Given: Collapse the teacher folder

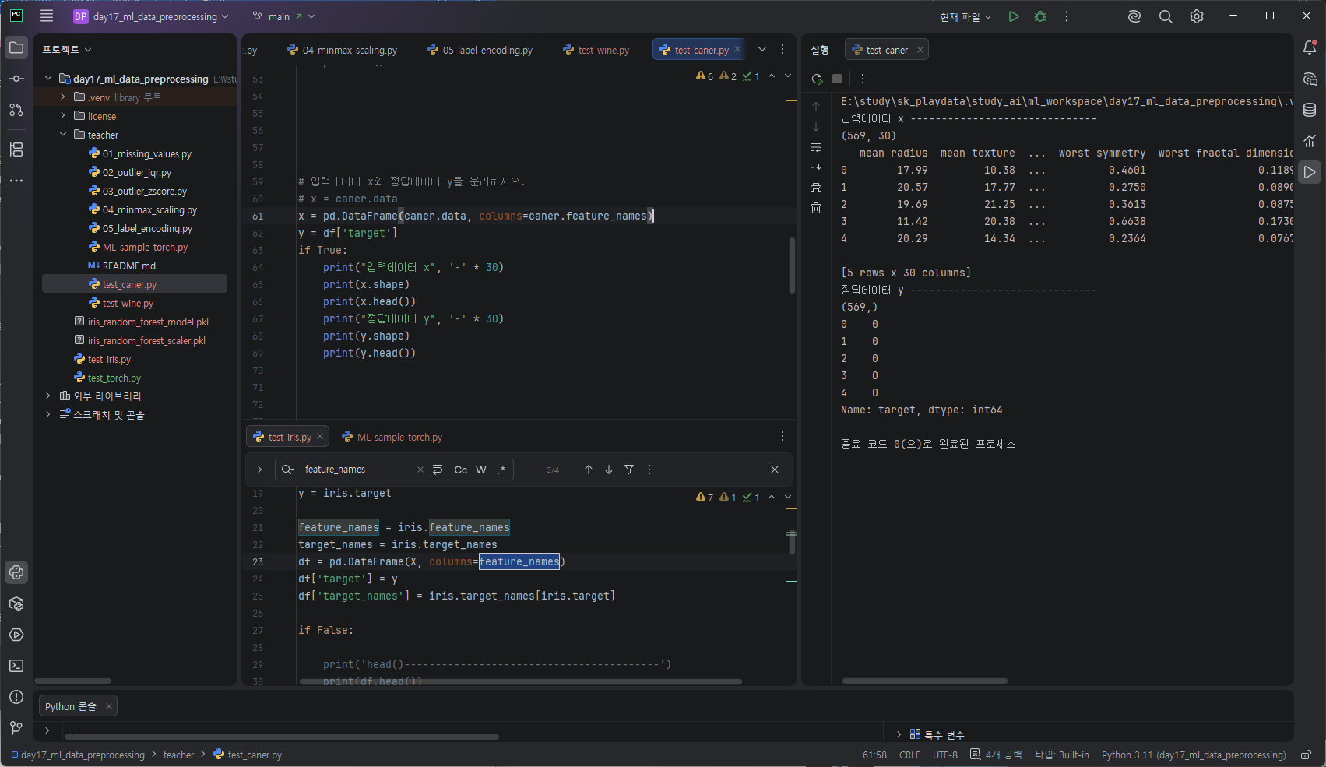Looking at the screenshot, I should pos(63,135).
